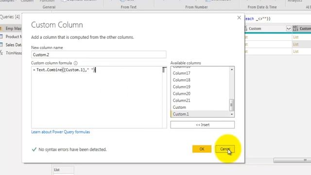The image size is (311, 175).
Task: Select Column19 in Available columns
Action: (181, 87)
